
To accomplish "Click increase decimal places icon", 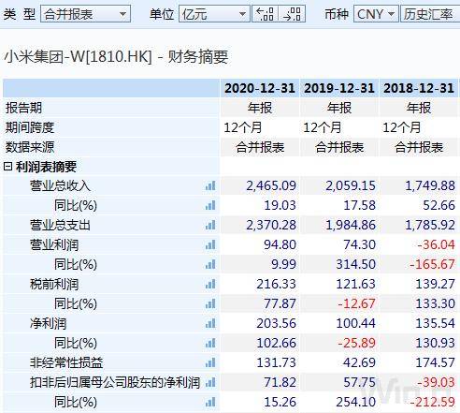I will pos(292,14).
